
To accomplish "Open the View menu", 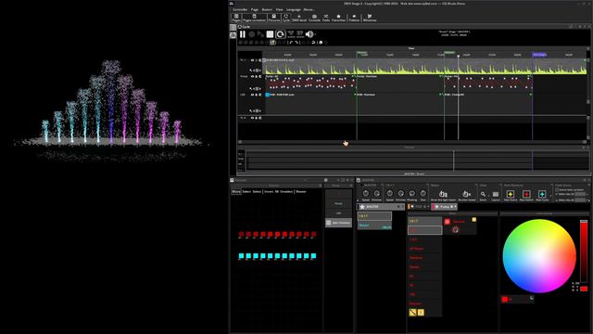I will [279, 9].
